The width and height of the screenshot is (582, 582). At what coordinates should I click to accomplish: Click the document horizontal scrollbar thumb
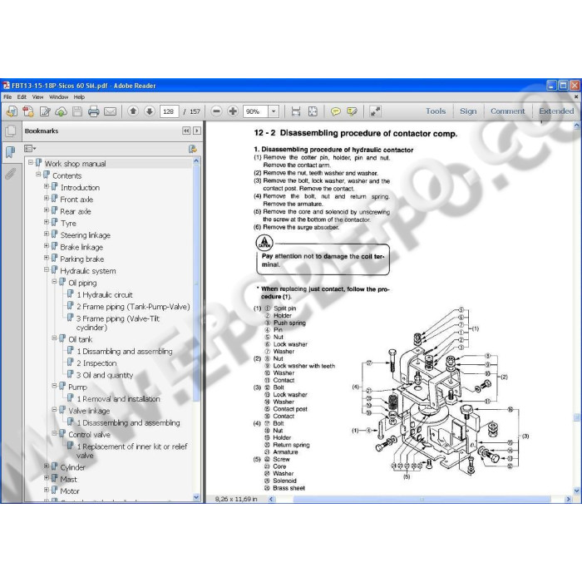422,499
